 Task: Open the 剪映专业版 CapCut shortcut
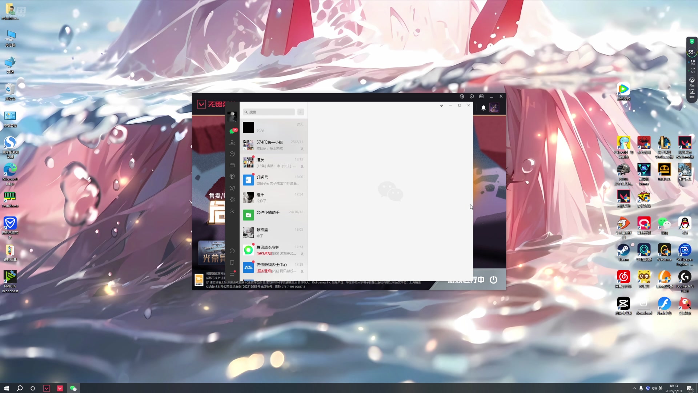click(x=623, y=306)
